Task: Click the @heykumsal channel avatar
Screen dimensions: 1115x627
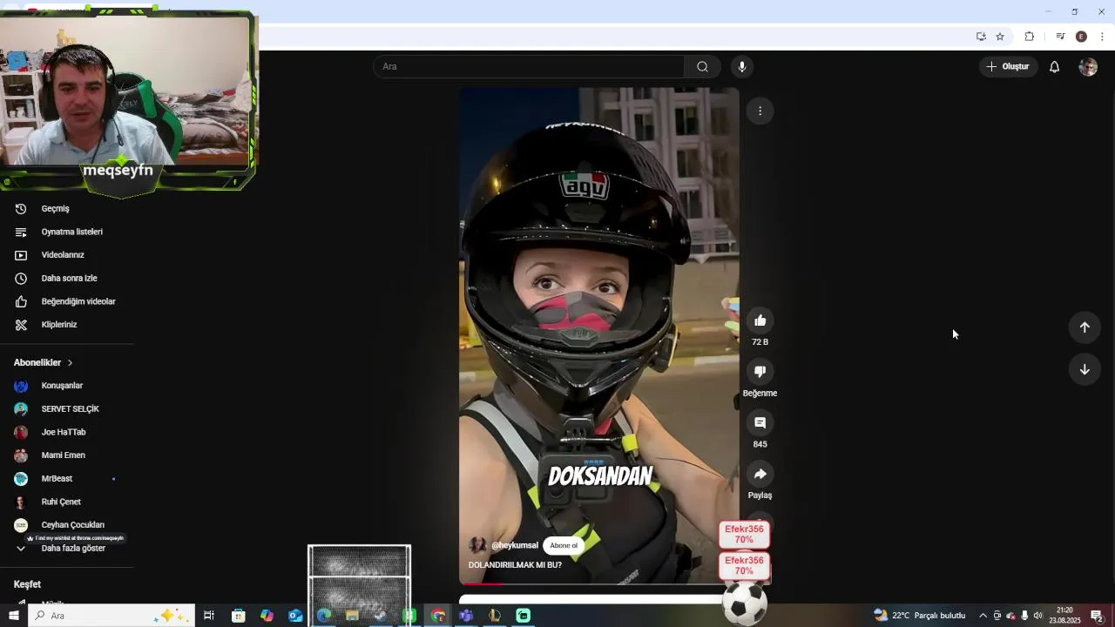Action: [x=477, y=545]
